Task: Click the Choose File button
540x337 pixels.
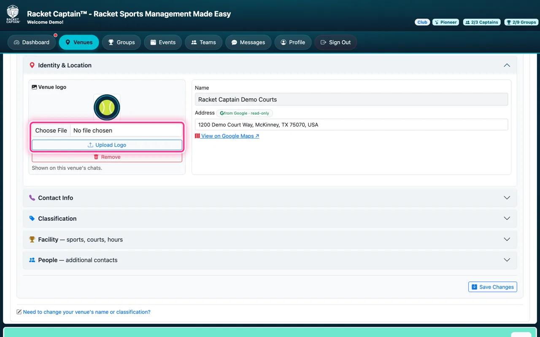Action: click(51, 131)
